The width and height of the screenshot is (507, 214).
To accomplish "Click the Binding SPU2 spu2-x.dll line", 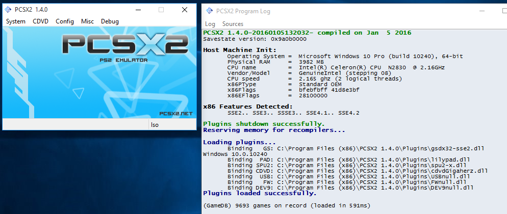I will coord(347,165).
